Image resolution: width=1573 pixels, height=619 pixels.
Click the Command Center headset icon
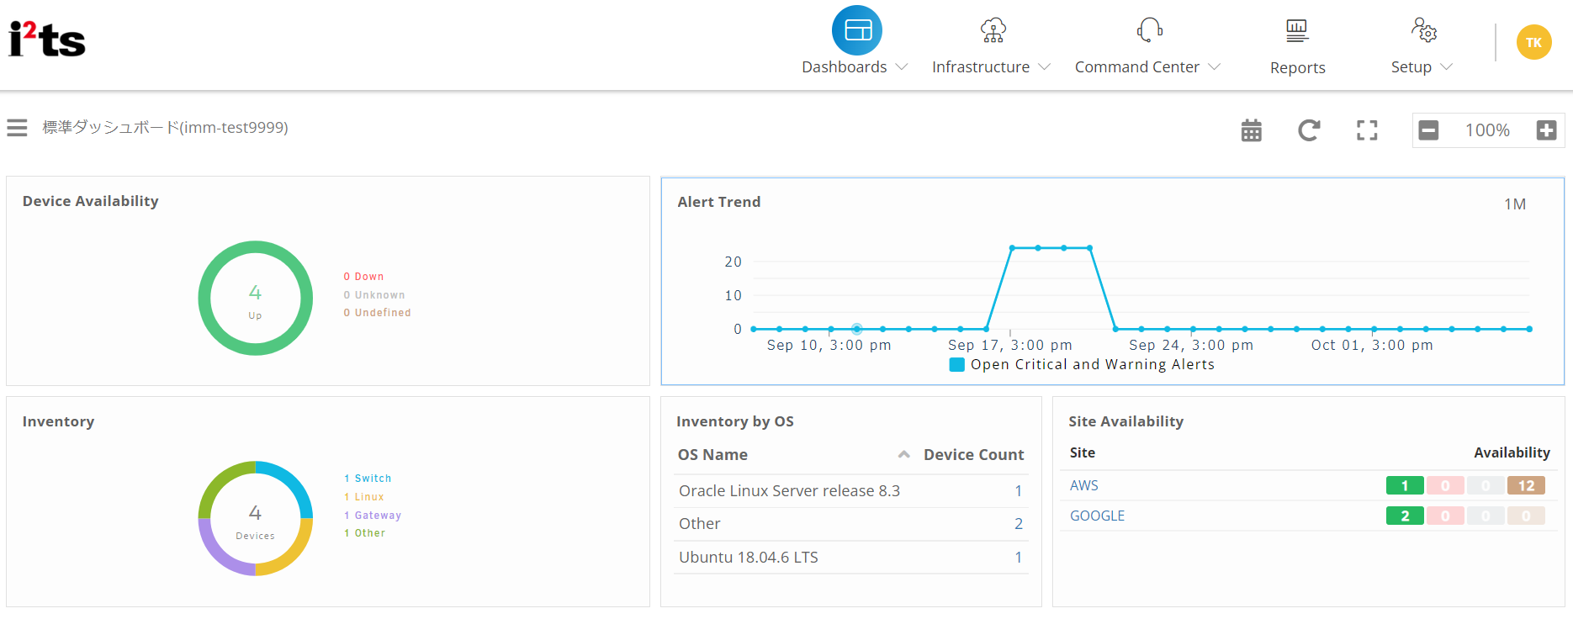point(1149,30)
